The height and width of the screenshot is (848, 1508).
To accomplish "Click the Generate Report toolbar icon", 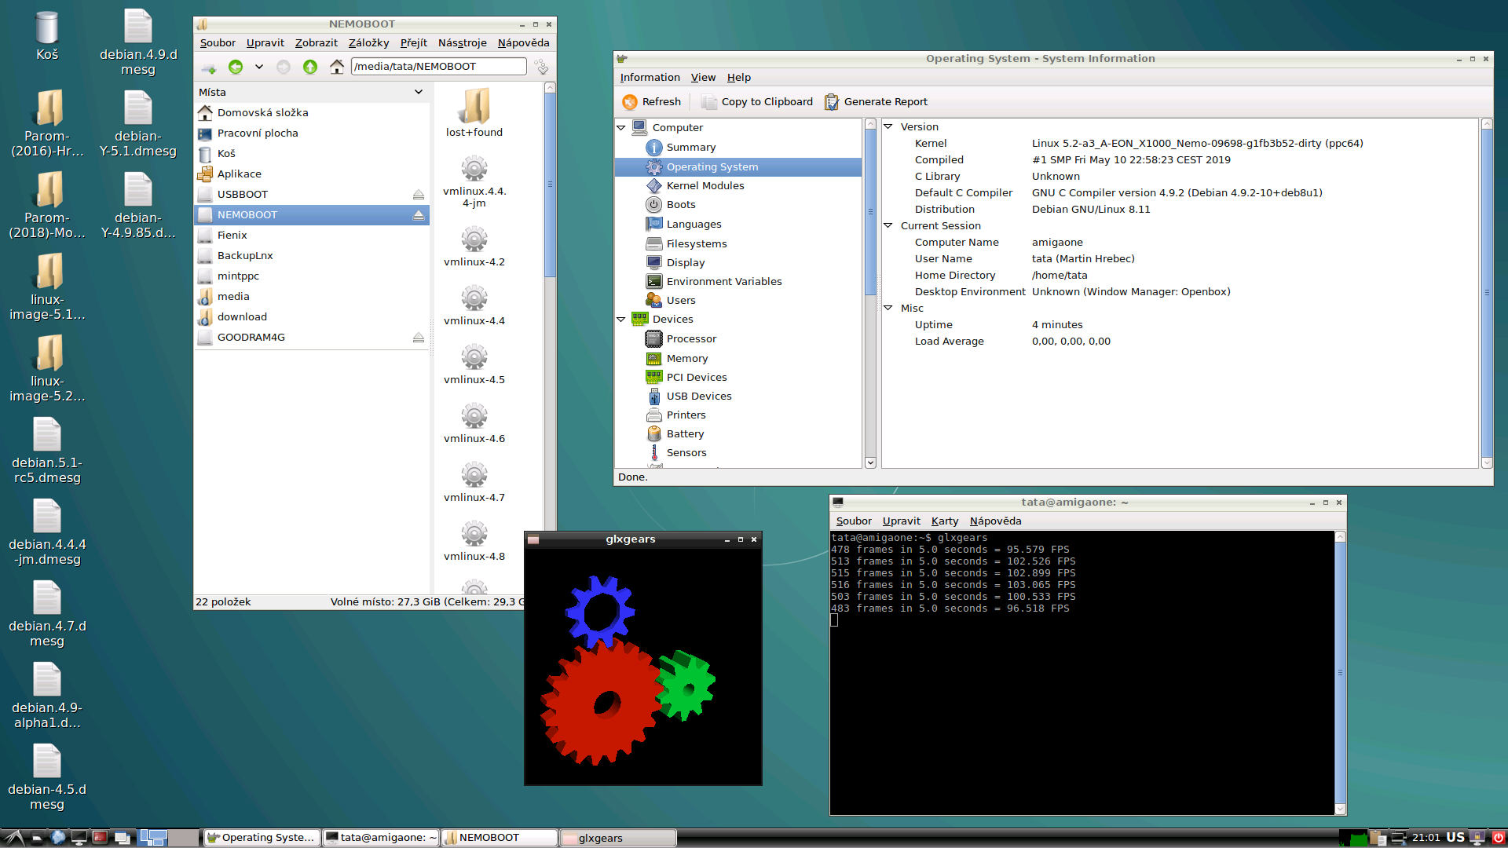I will [832, 102].
